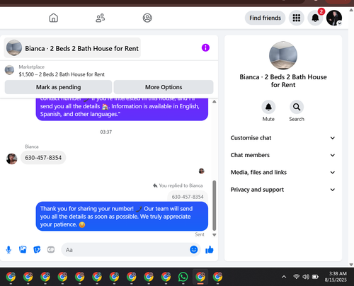Expand the Chat members section
Screen dimensions: 354x286
[x=283, y=155]
